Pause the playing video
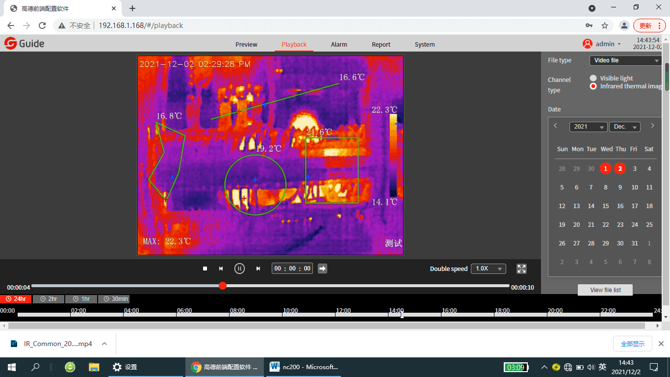The image size is (670, 377). click(239, 269)
